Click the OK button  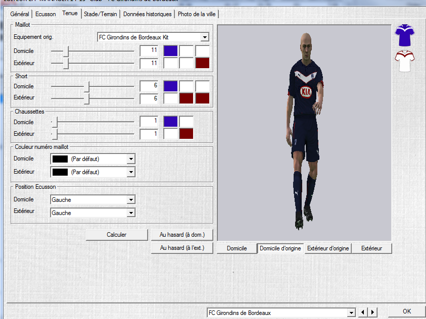click(407, 311)
